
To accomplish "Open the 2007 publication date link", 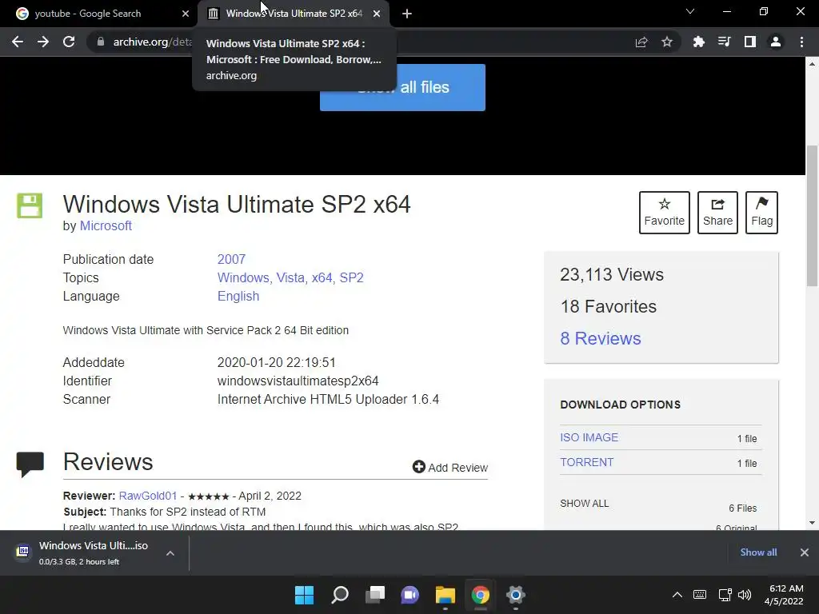I will [x=231, y=259].
